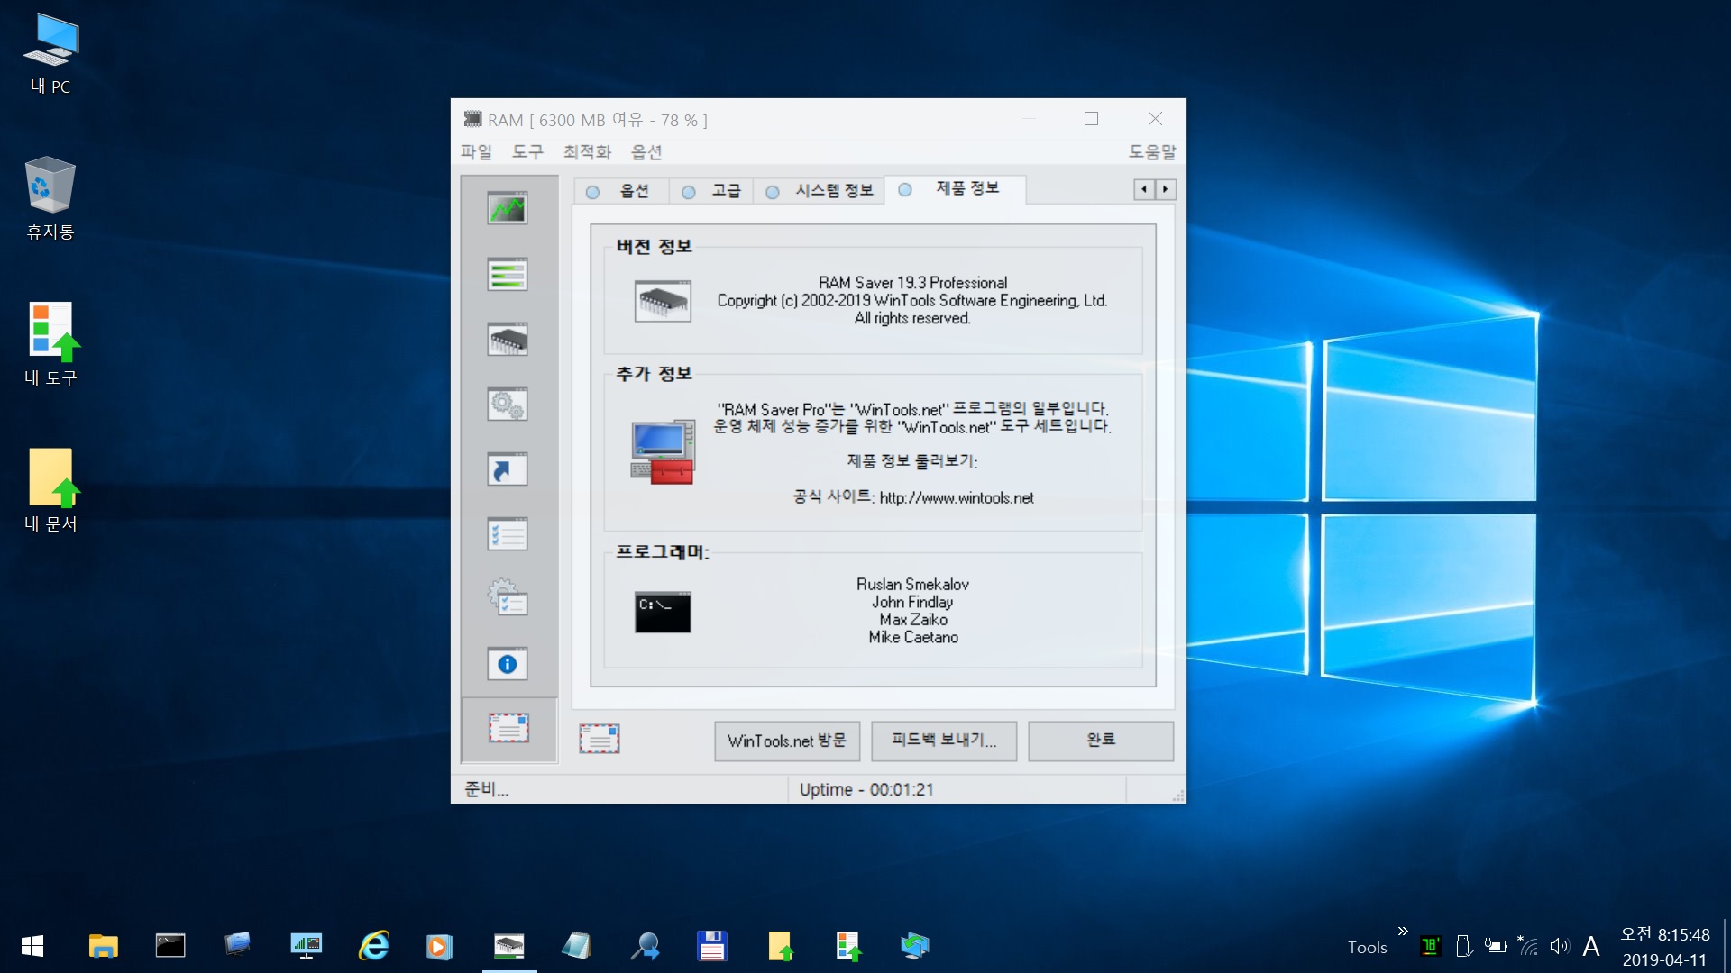This screenshot has width=1731, height=973.
Task: Click the volume speaker tray icon
Action: pos(1560,946)
